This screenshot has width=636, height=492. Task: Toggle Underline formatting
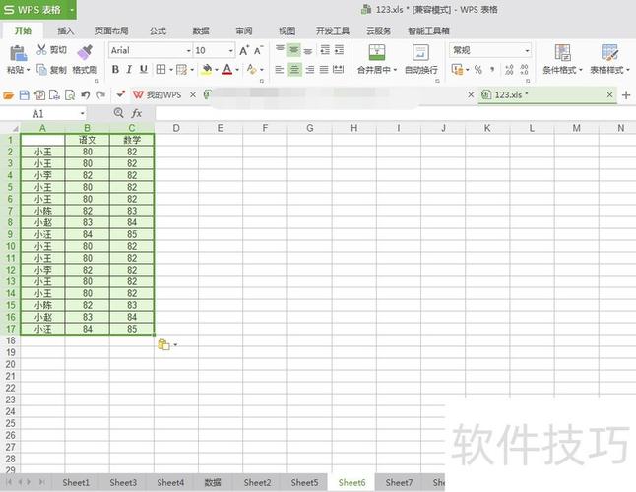[143, 70]
